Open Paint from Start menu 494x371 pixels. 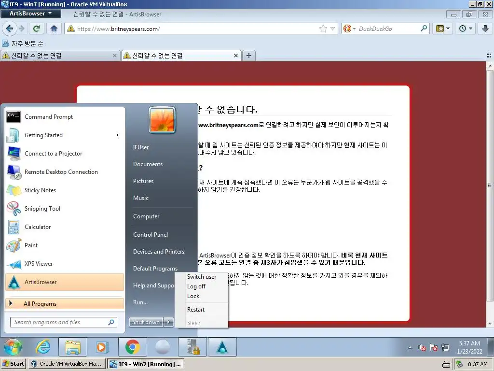click(65, 245)
